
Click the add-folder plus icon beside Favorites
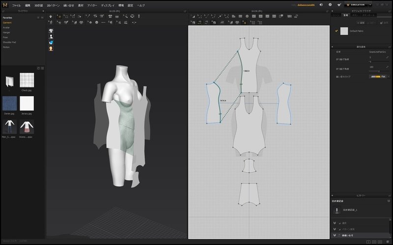coord(38,18)
